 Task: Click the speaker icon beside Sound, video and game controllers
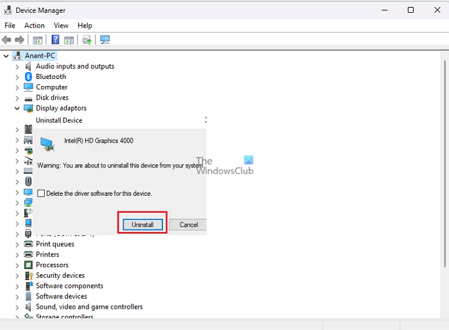(x=28, y=307)
